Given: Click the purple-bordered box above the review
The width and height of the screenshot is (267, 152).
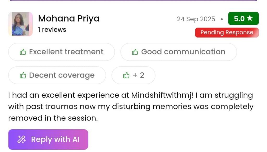Looking at the screenshot, I should coord(133,1).
